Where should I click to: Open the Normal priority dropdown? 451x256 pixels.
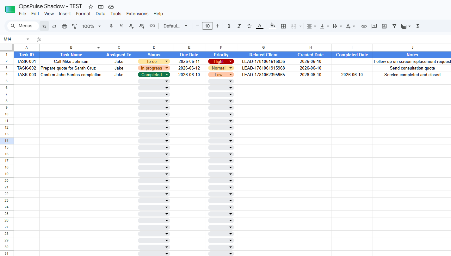pos(221,68)
